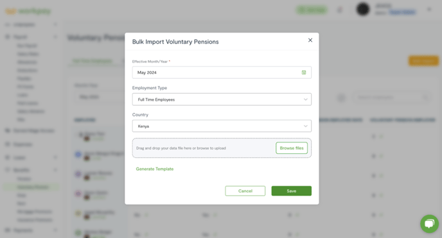442x238 pixels.
Task: Click the search magnifier icon in the background search box
Action: point(425,98)
